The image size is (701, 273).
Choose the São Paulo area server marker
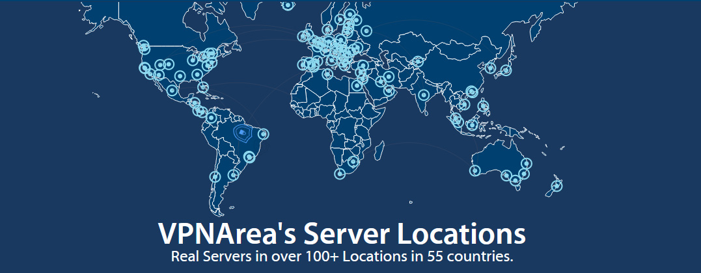tap(249, 157)
